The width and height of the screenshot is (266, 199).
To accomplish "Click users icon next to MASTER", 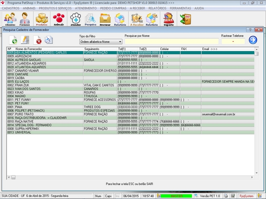I will (x=159, y=196).
